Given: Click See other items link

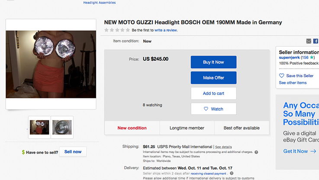Looking at the screenshot, I should point(293,83).
